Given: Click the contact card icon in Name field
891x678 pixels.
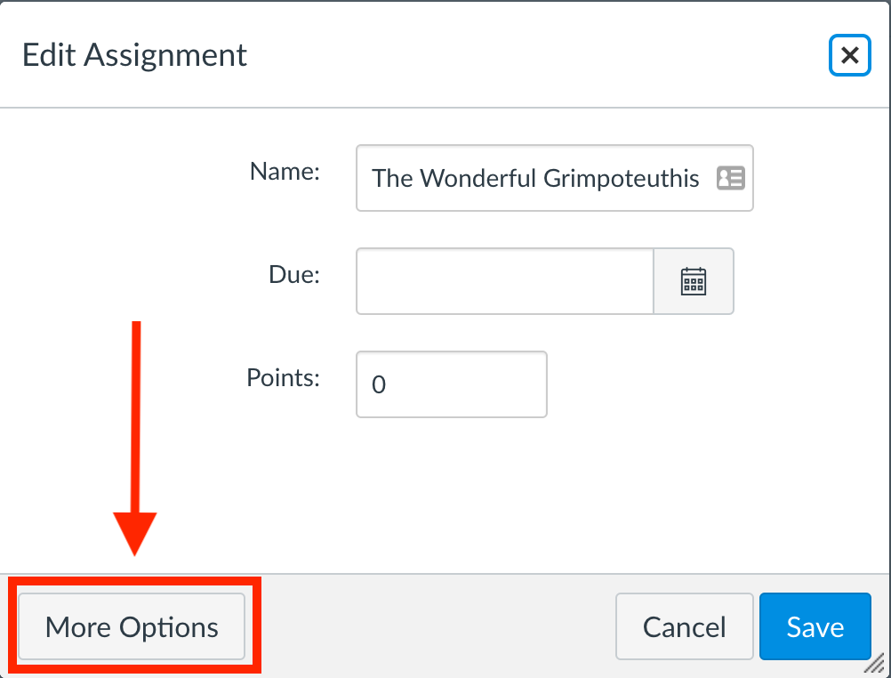Looking at the screenshot, I should point(731,178).
